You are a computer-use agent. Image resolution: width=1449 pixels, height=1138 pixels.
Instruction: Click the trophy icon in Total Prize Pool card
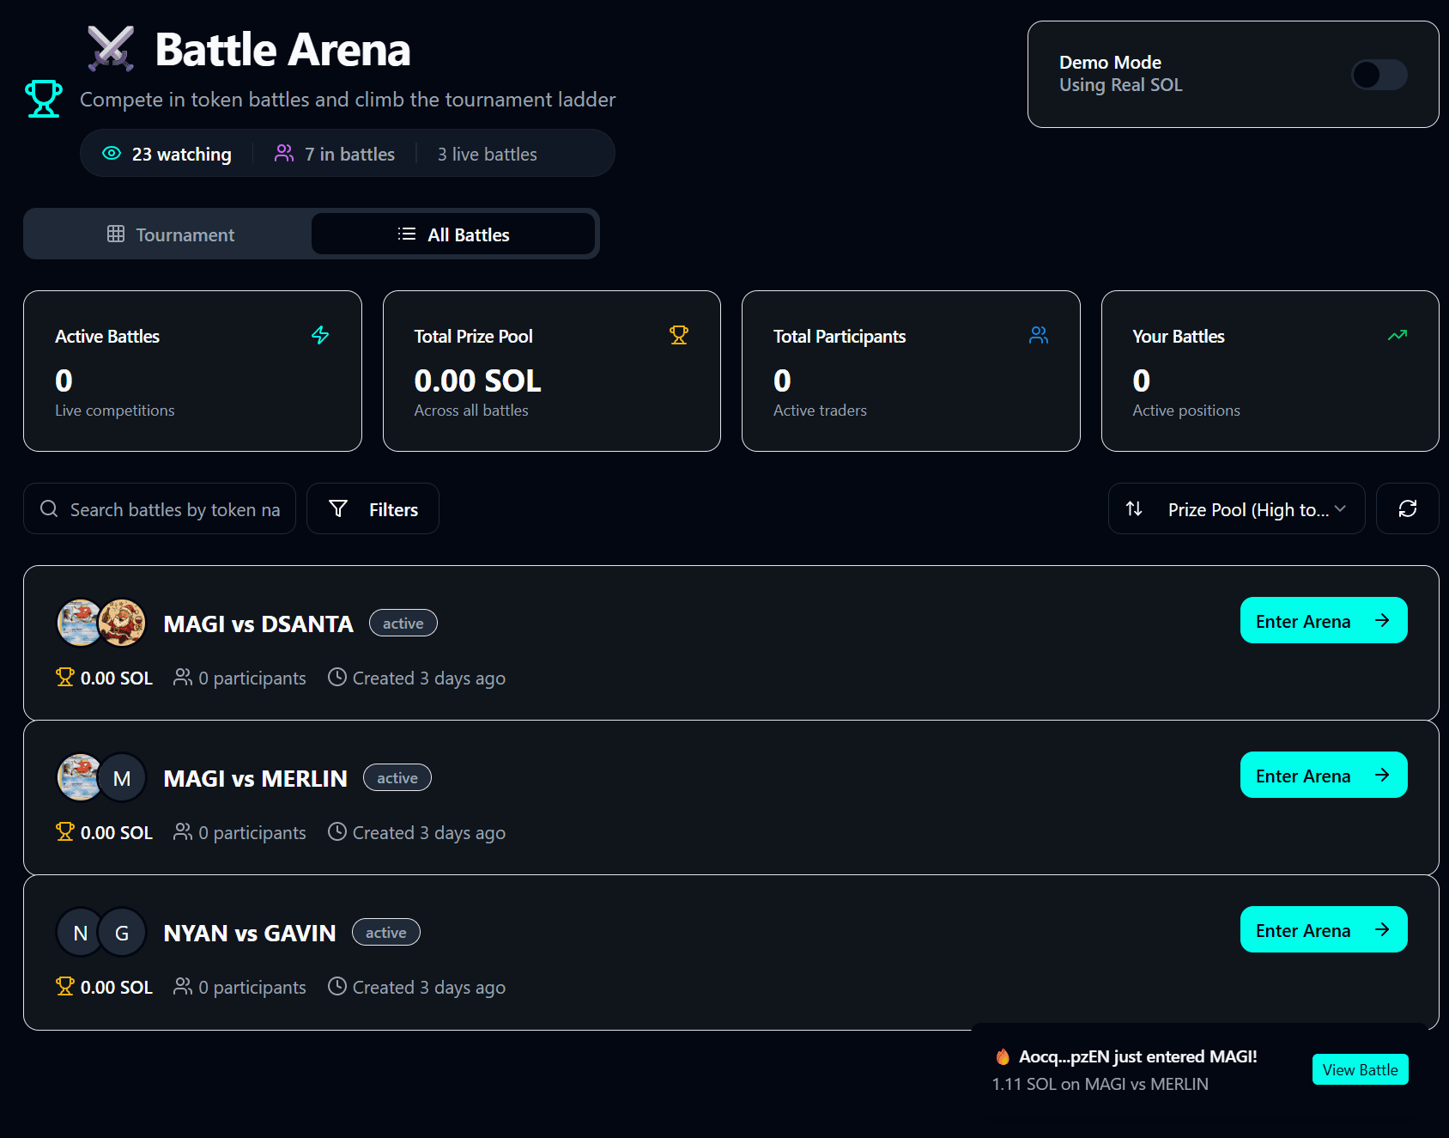679,335
